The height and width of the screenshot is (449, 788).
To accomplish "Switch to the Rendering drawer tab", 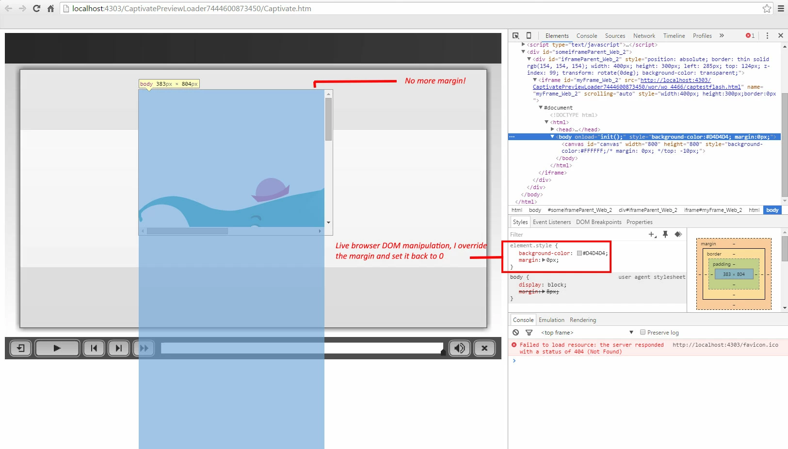I will 583,320.
